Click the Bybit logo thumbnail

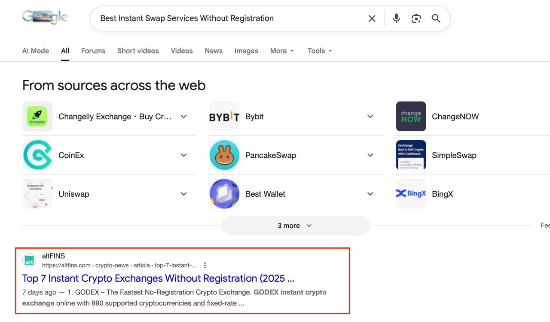click(224, 116)
